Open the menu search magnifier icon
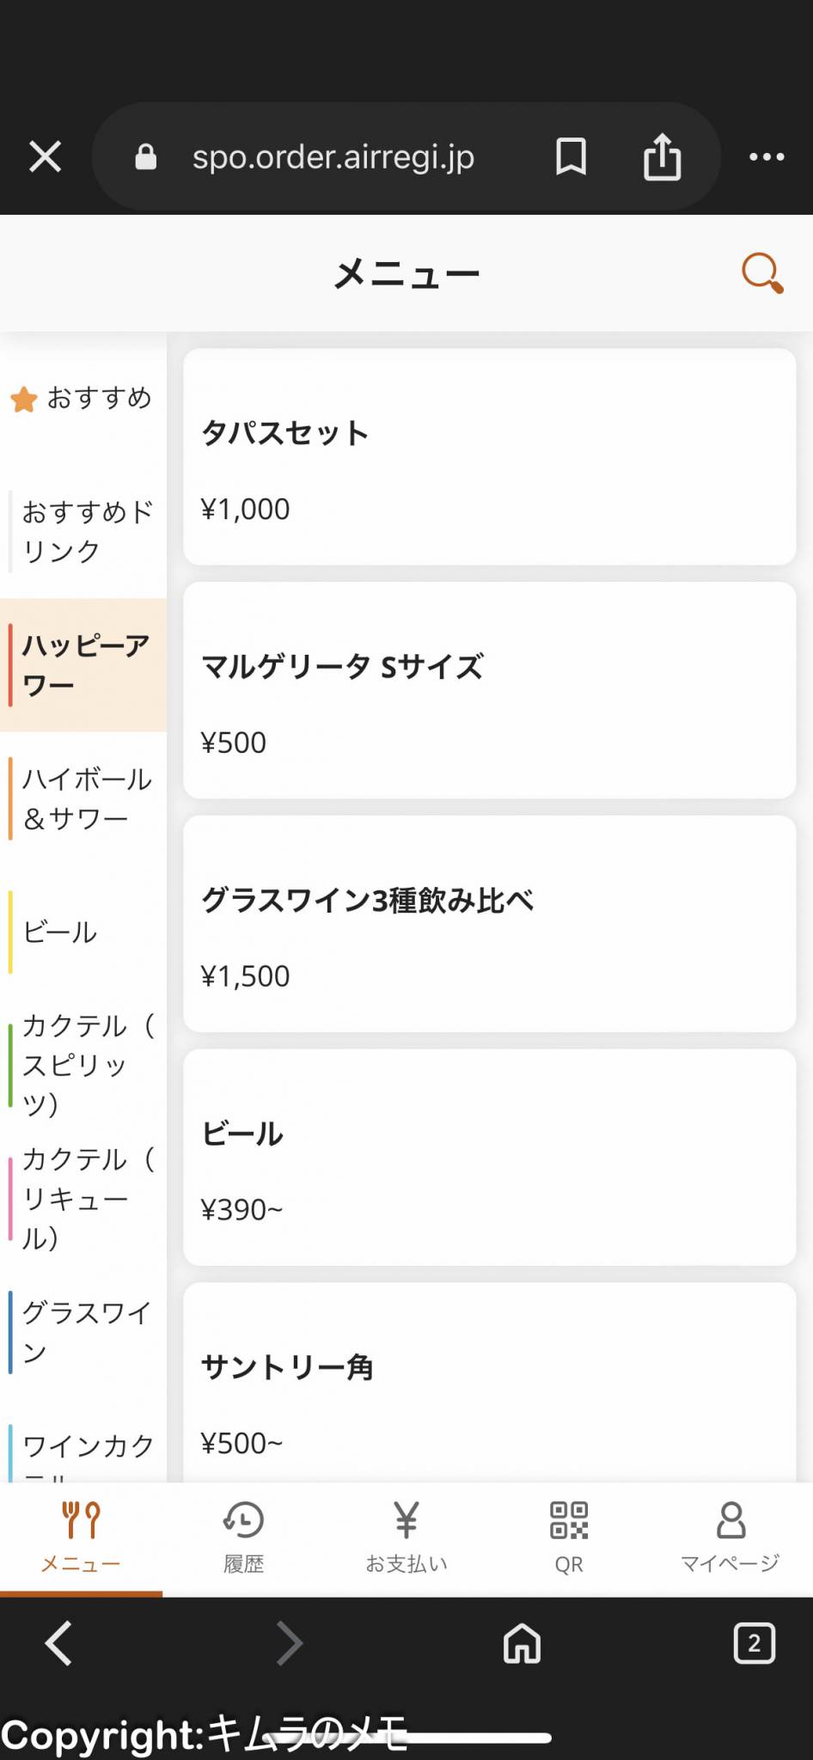Image resolution: width=813 pixels, height=1760 pixels. point(761,273)
